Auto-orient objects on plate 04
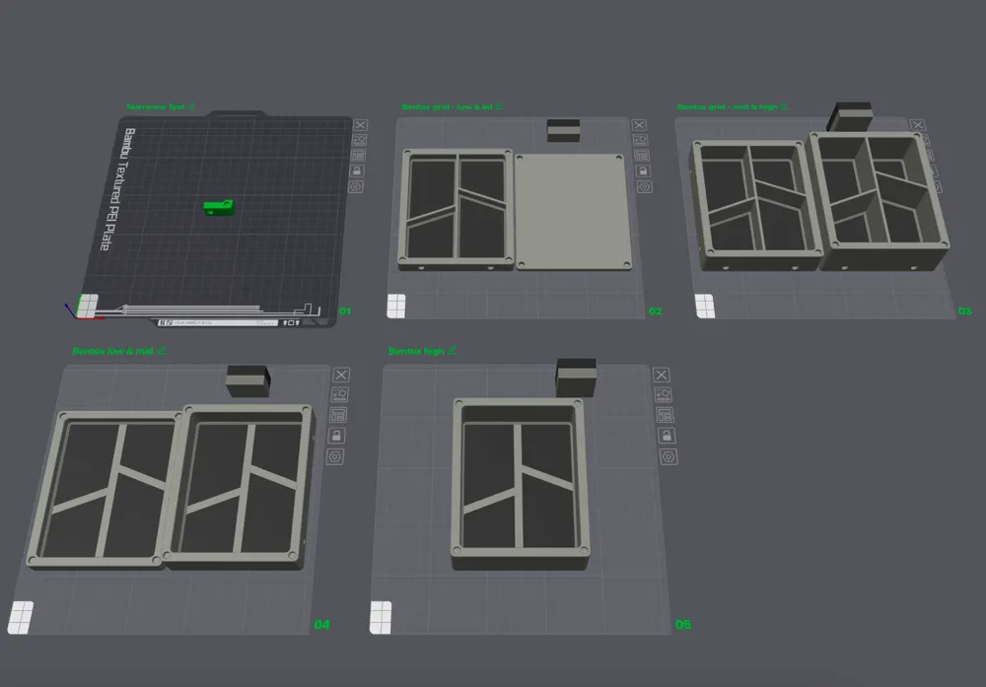This screenshot has height=687, width=986. pyautogui.click(x=339, y=394)
